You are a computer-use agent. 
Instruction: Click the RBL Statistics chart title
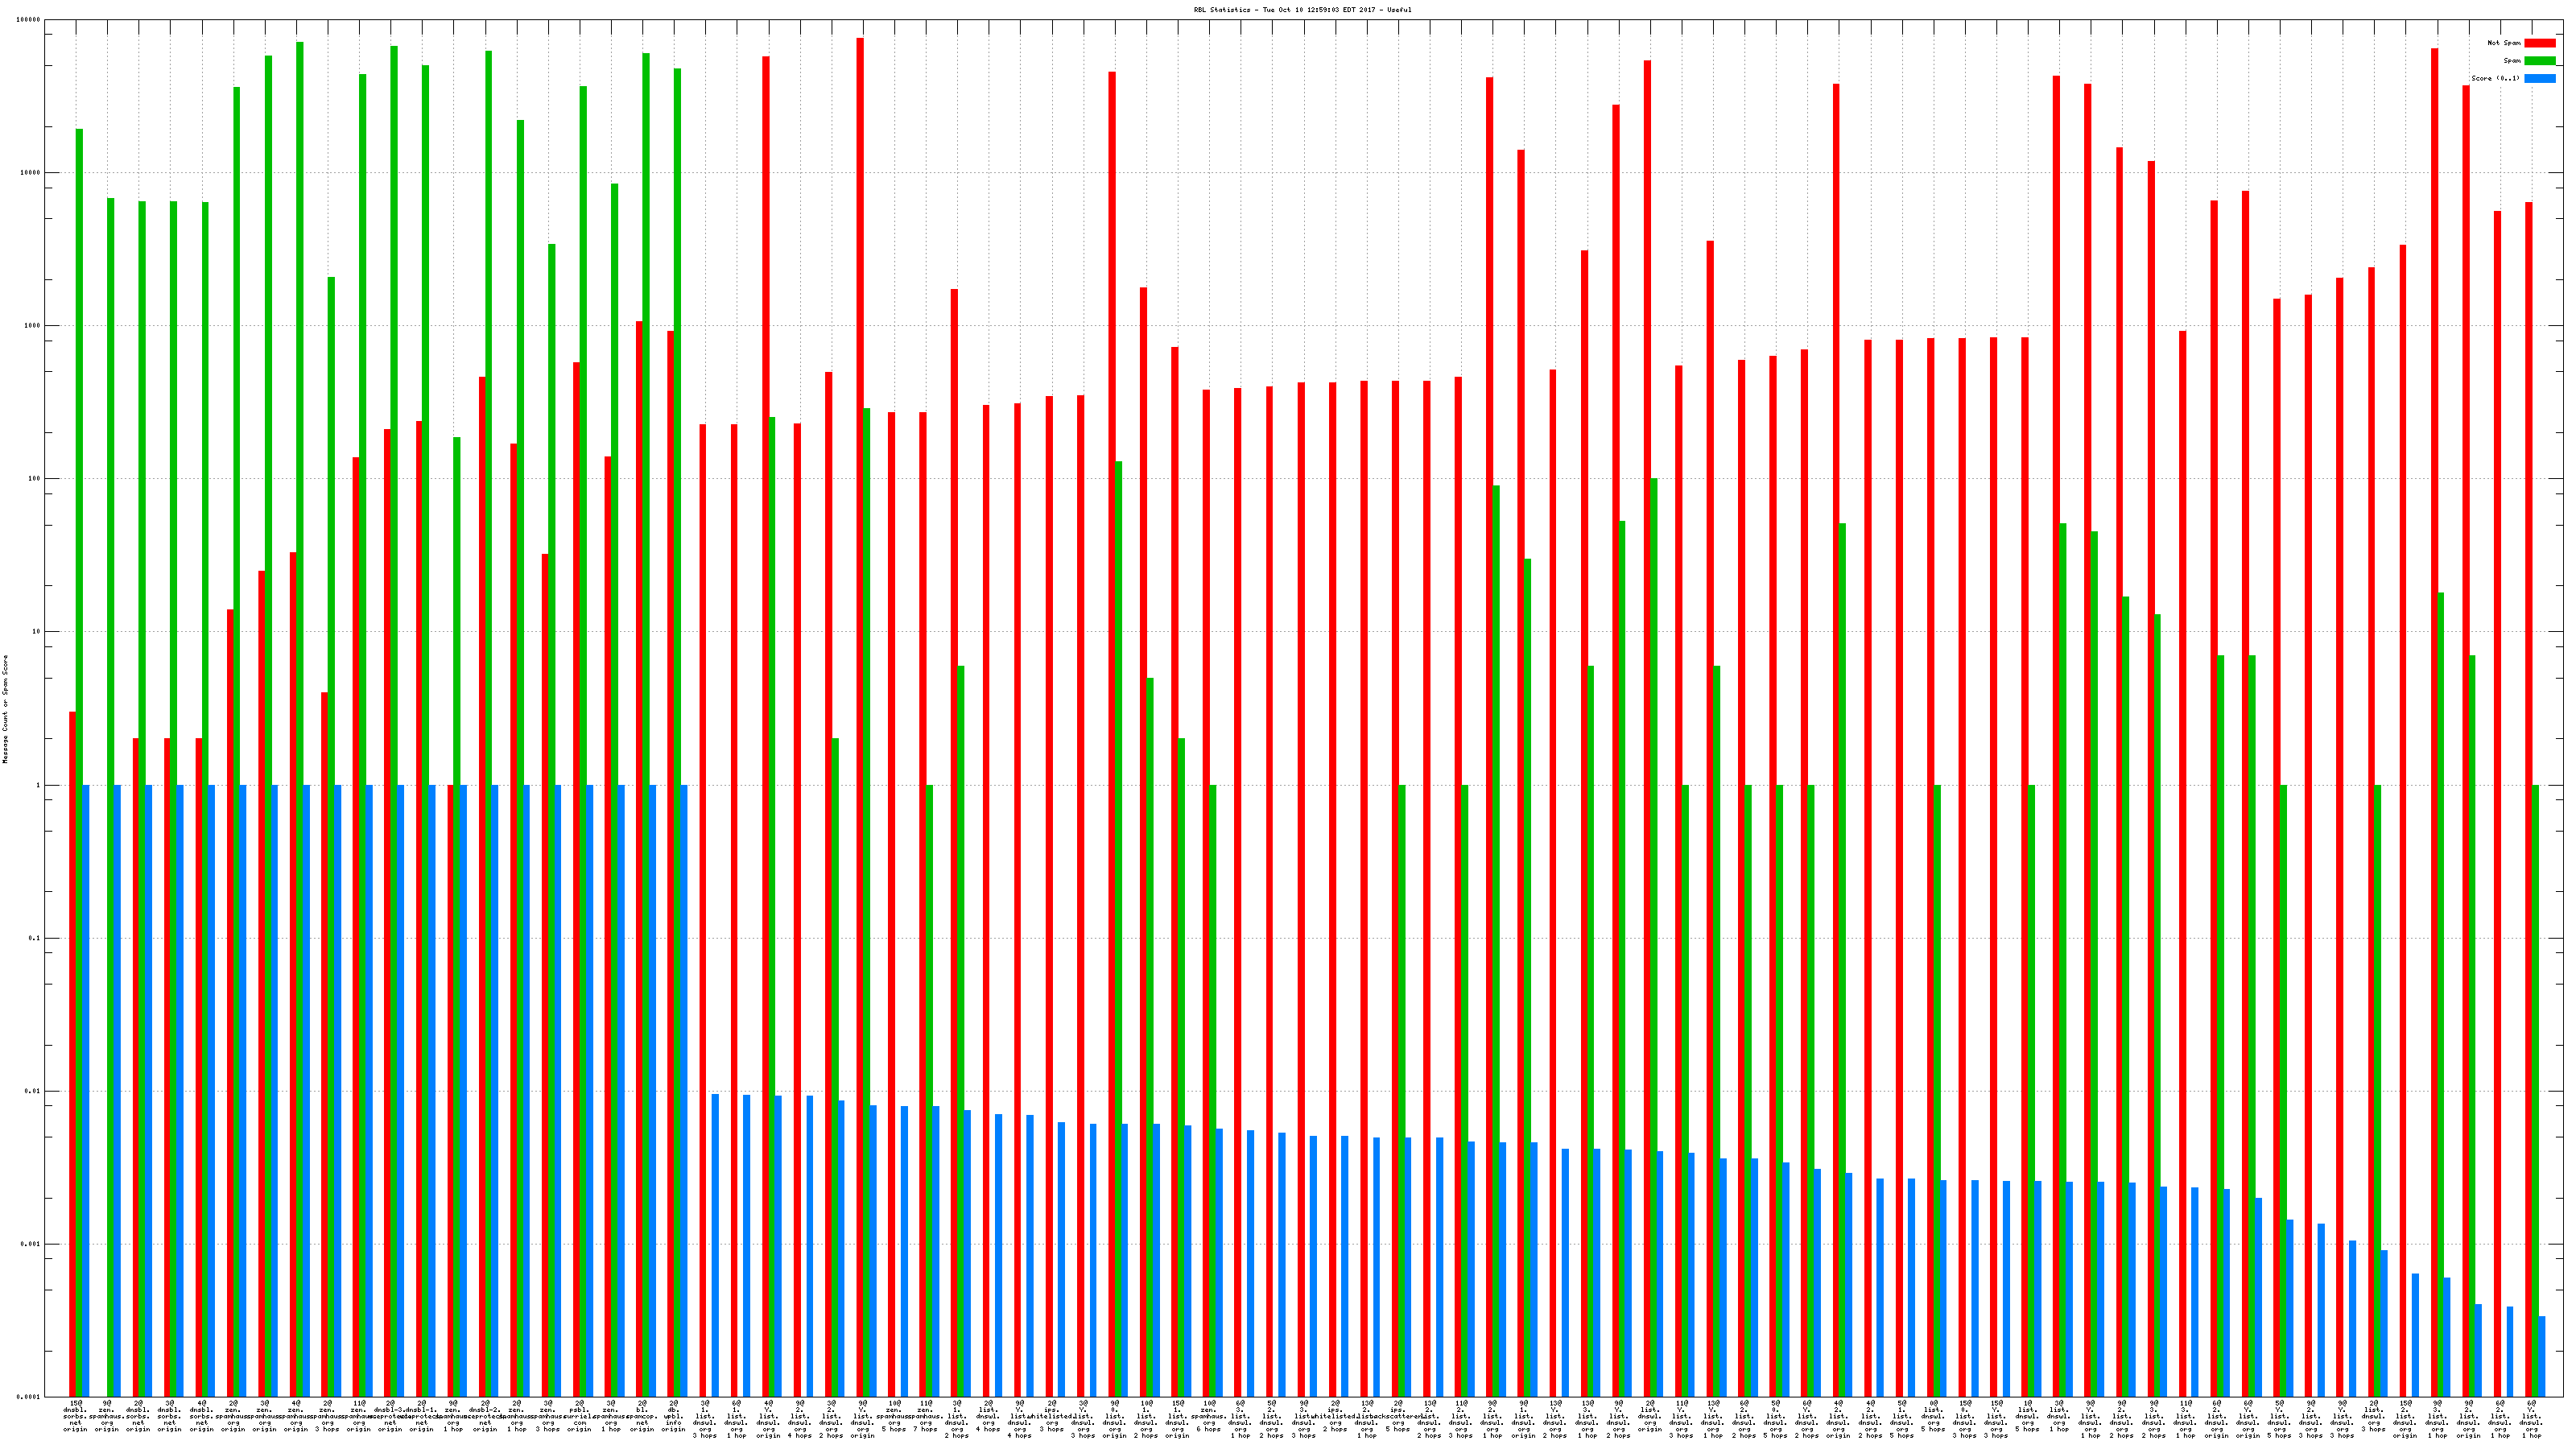click(1302, 10)
